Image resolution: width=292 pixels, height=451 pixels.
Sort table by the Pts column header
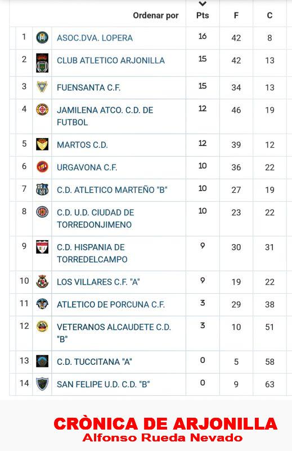203,15
